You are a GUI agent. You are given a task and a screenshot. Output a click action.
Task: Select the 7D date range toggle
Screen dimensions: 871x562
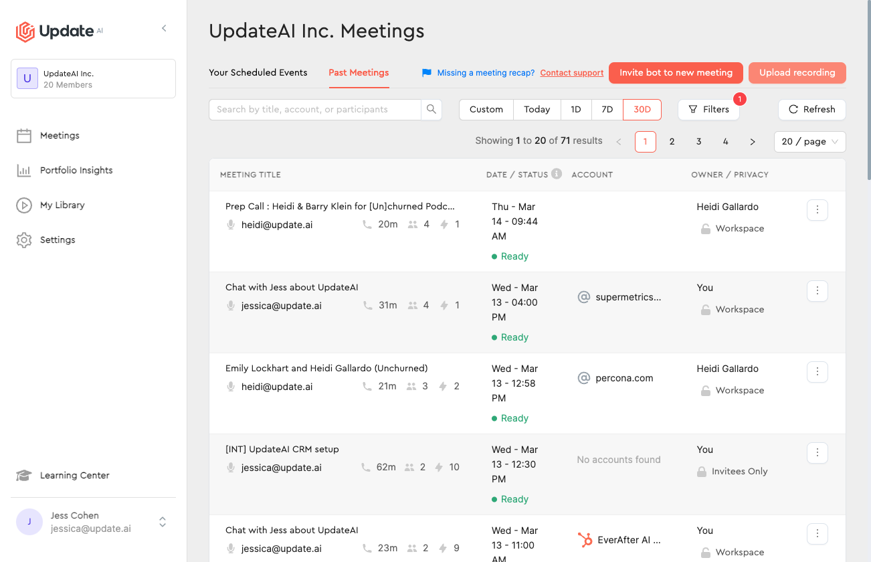pyautogui.click(x=607, y=109)
